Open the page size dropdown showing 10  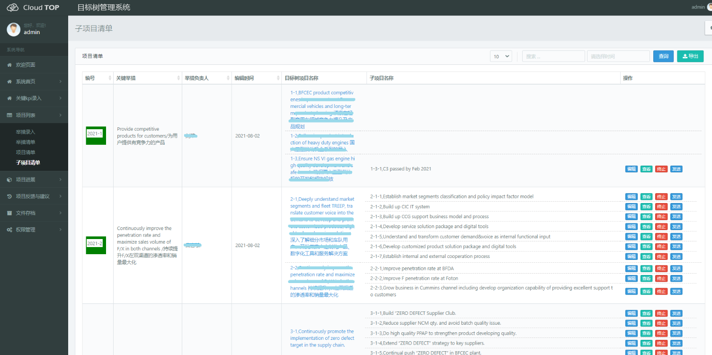(501, 56)
